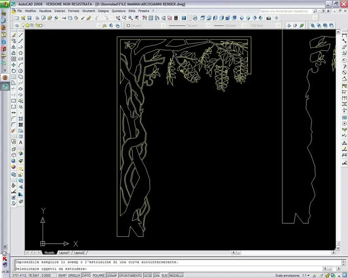Open the Disegna menu
This screenshot has width=348, height=278.
pyautogui.click(x=104, y=10)
